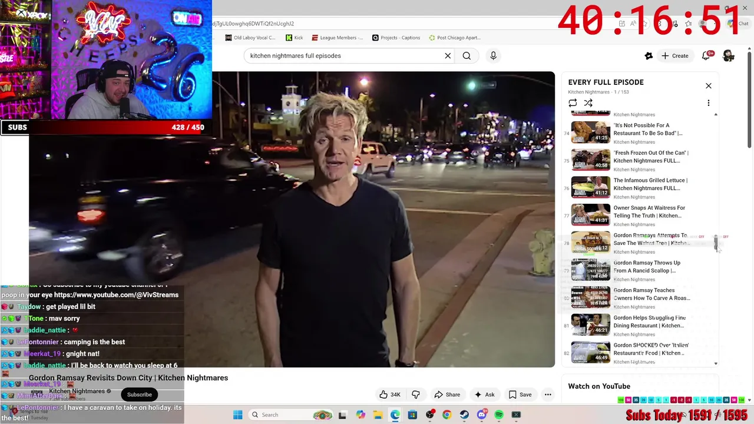The height and width of the screenshot is (424, 754).
Task: Open OBS Studio from the taskbar
Action: 430,415
